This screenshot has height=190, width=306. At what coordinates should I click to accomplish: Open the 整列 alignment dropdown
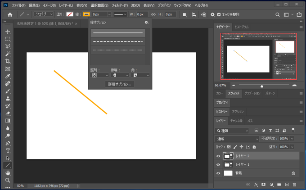[99, 75]
